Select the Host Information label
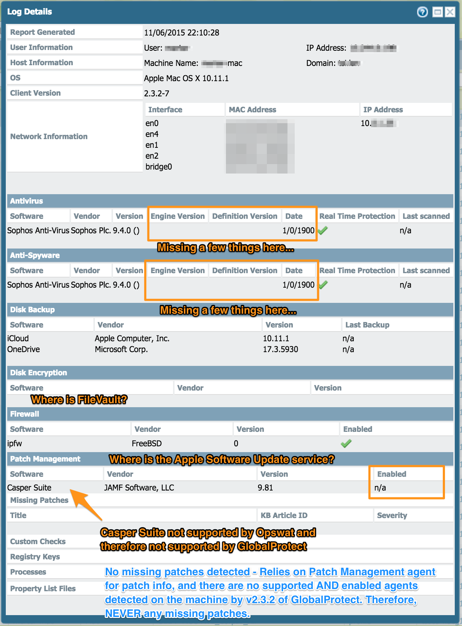The width and height of the screenshot is (462, 626). (x=41, y=62)
